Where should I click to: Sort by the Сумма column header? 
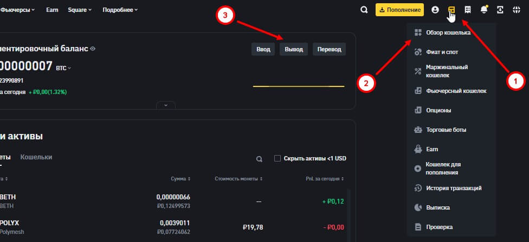point(180,179)
